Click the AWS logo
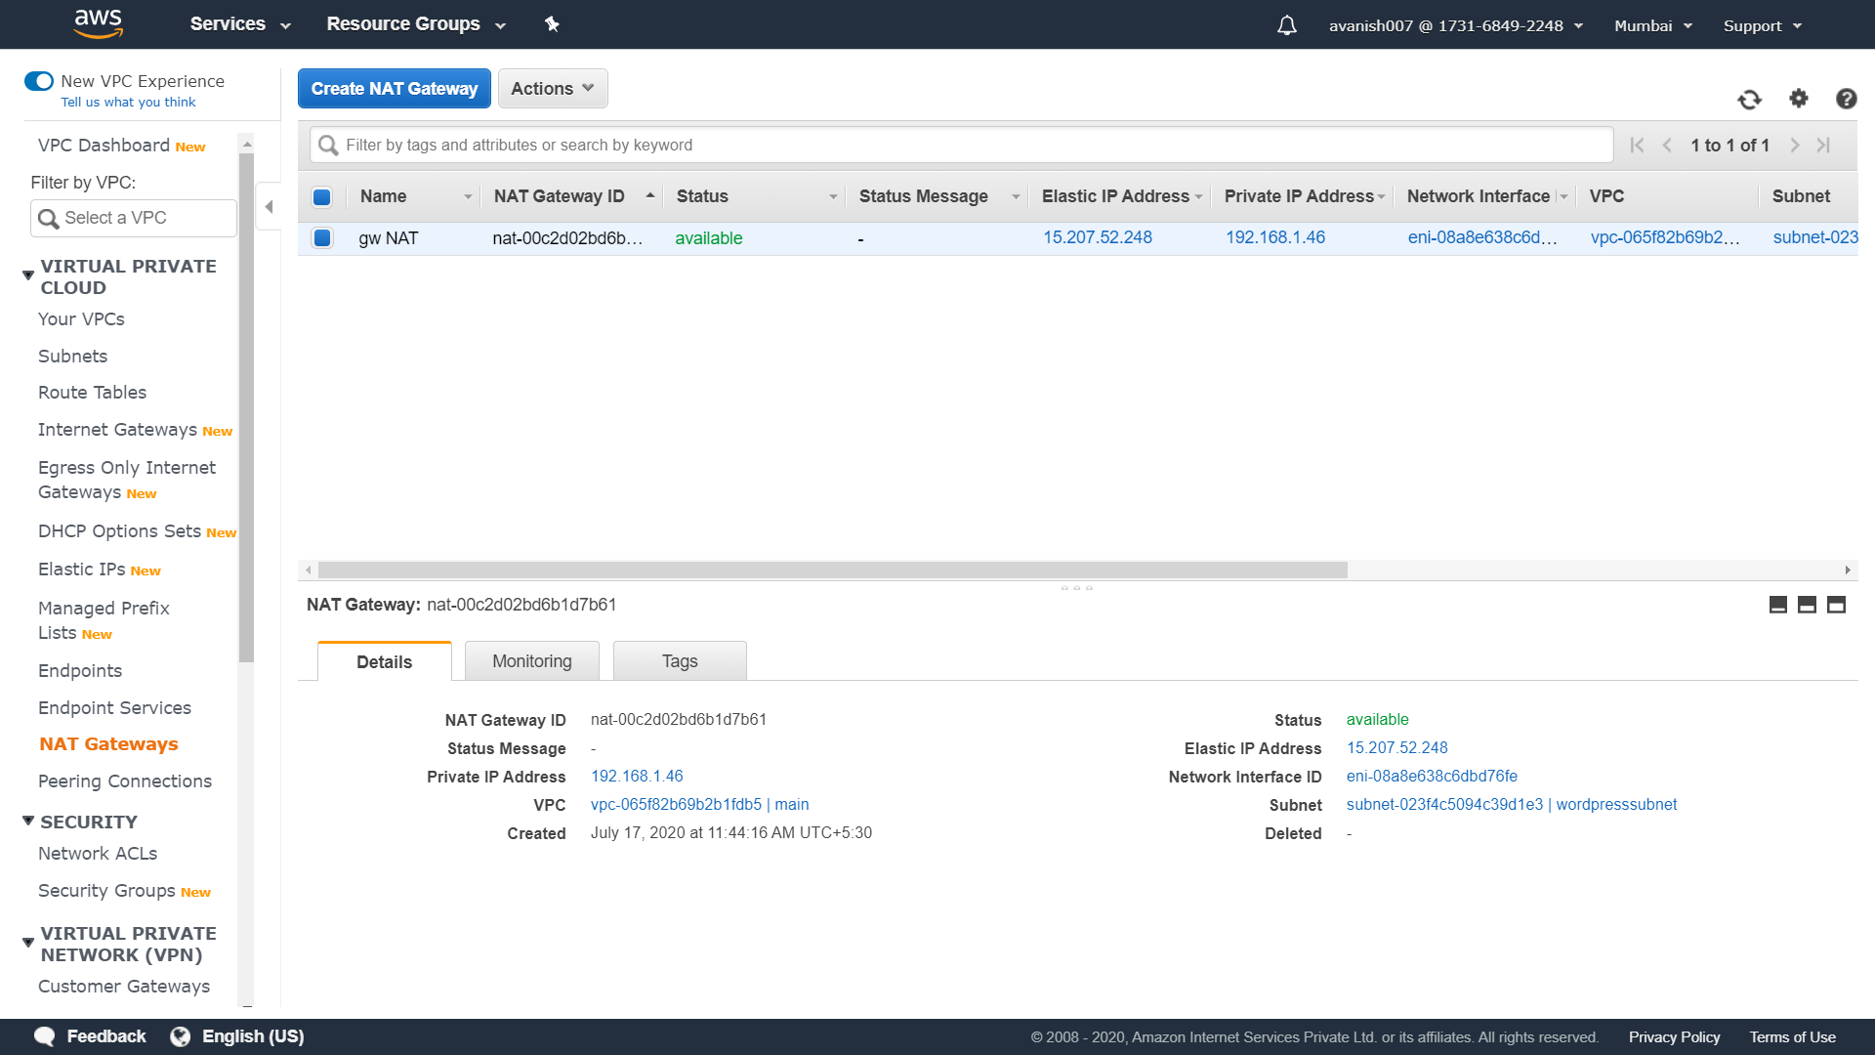The width and height of the screenshot is (1875, 1055). (99, 23)
